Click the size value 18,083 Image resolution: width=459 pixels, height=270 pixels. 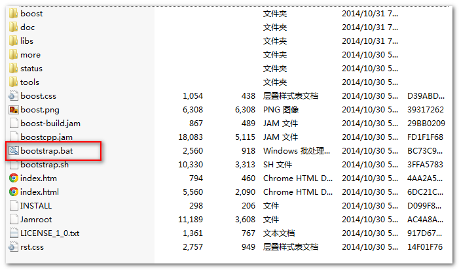(x=191, y=137)
